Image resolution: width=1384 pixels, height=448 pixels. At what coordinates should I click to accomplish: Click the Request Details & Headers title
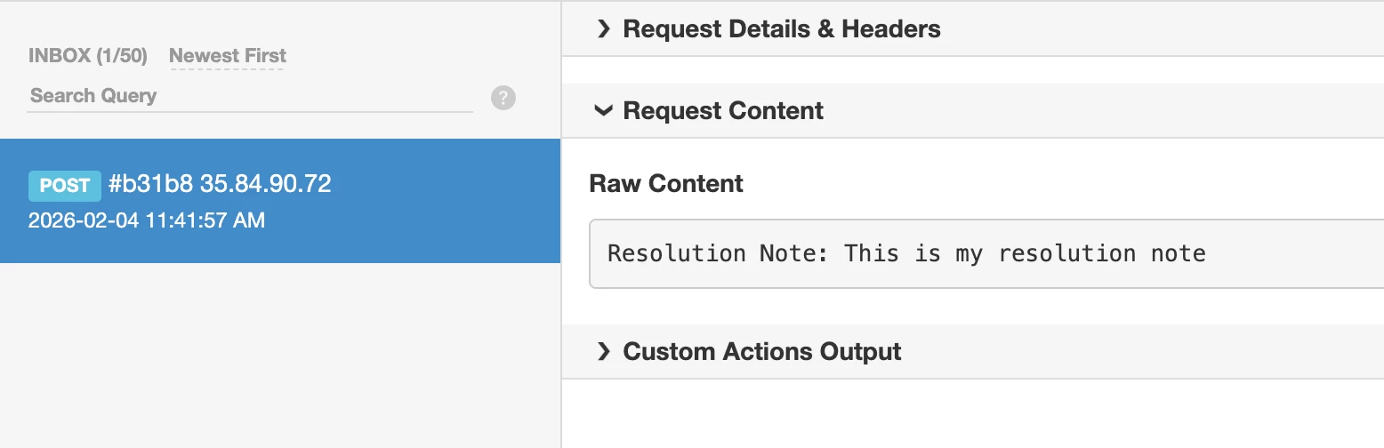(x=781, y=29)
